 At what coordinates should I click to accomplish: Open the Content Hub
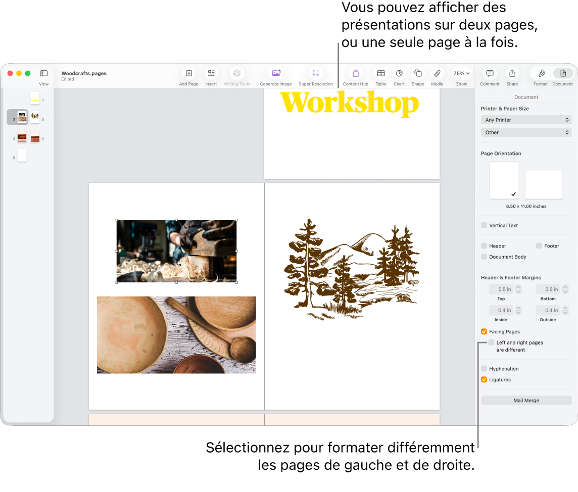point(355,73)
